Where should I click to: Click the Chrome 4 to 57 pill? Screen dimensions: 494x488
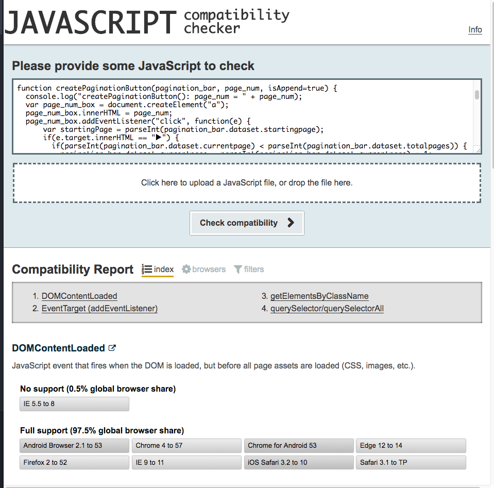click(x=186, y=445)
